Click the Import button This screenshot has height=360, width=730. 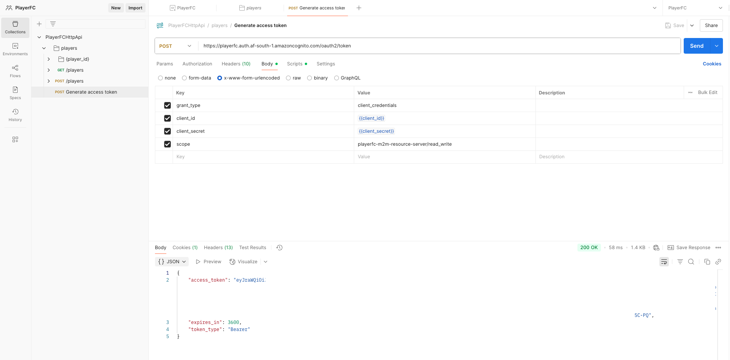click(x=135, y=8)
